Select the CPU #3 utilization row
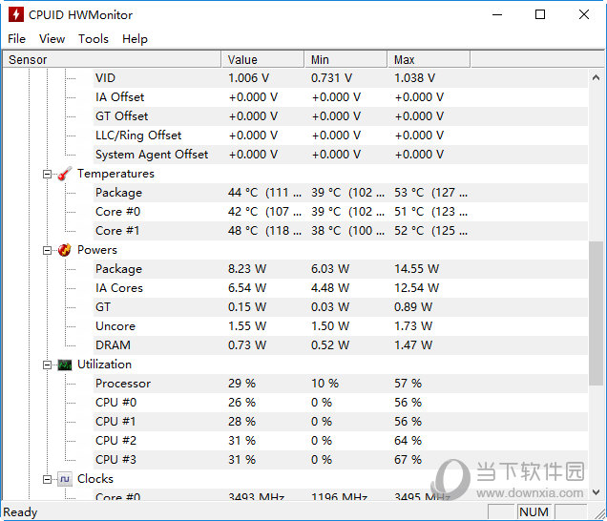The image size is (607, 521). [341, 460]
